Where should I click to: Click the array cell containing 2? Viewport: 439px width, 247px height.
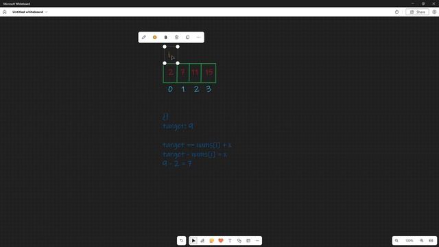170,73
